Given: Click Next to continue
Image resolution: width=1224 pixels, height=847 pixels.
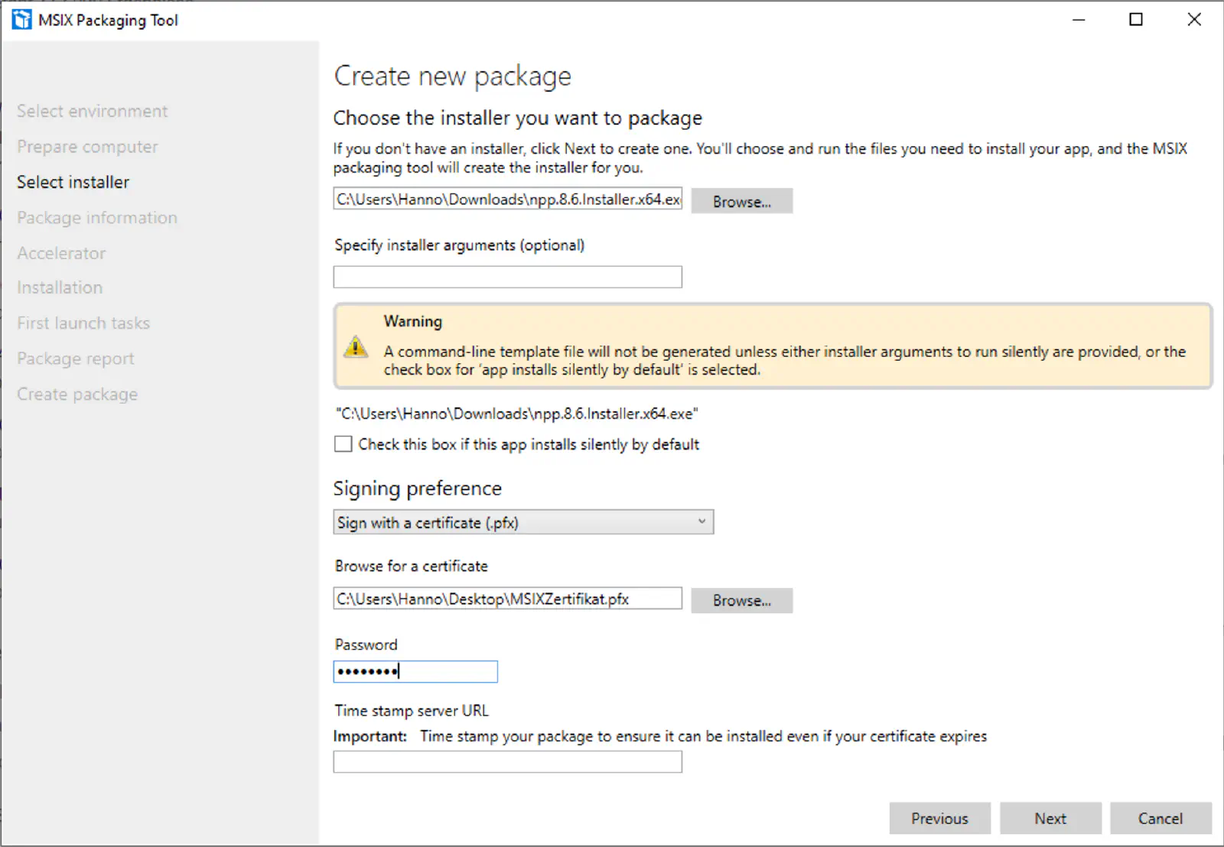Looking at the screenshot, I should coord(1050,818).
